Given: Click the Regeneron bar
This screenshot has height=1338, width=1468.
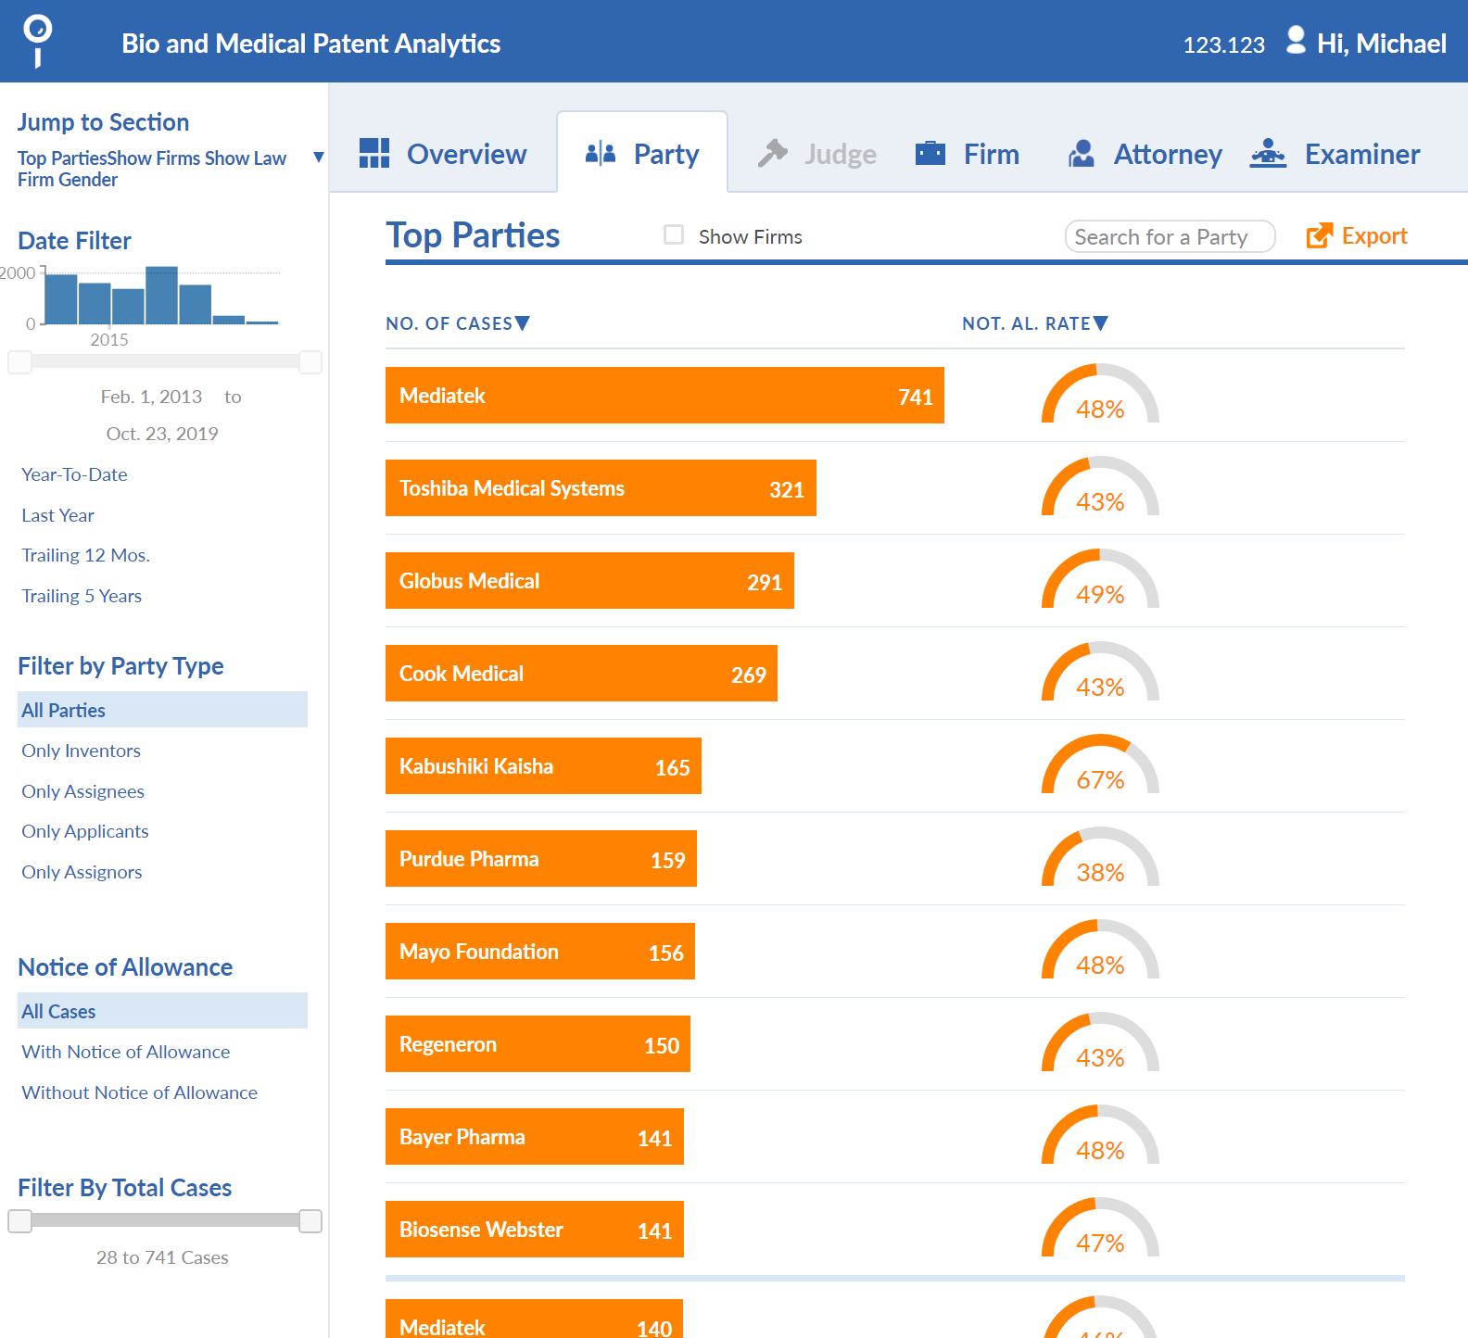Looking at the screenshot, I should pos(538,1044).
